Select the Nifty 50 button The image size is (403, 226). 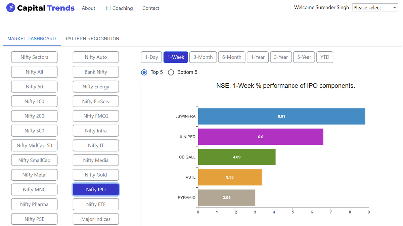click(34, 87)
